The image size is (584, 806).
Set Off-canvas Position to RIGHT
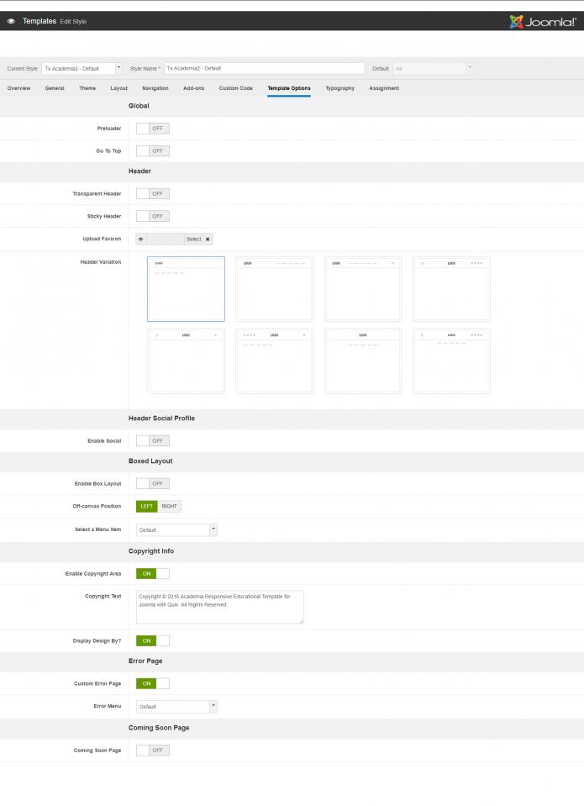pyautogui.click(x=170, y=506)
